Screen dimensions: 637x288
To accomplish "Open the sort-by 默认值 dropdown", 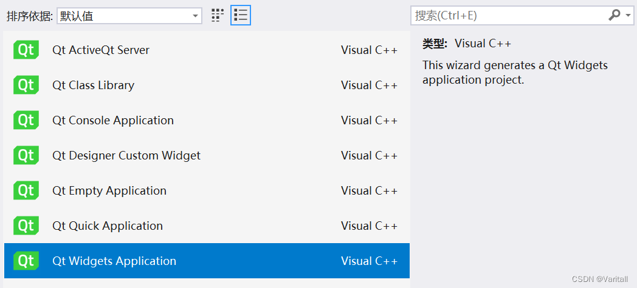I will click(x=129, y=16).
